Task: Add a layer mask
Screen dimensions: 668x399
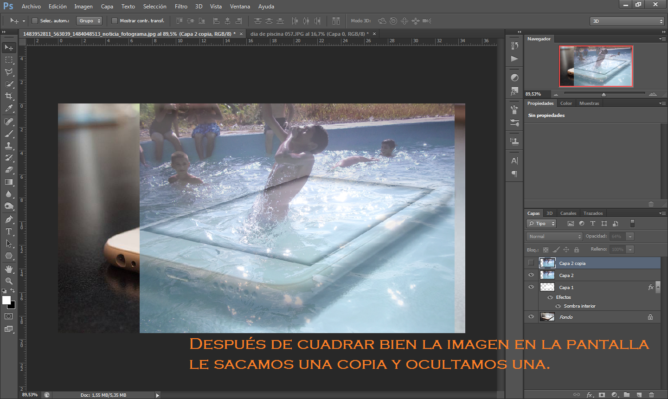Action: pos(602,395)
